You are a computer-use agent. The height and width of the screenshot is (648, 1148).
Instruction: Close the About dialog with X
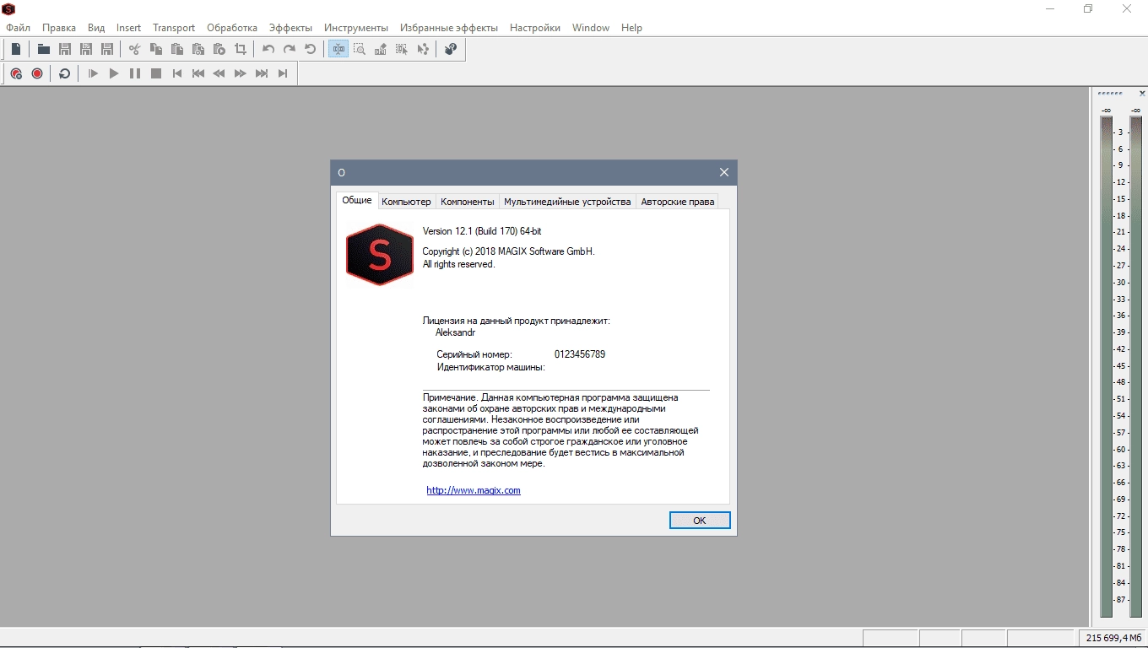pos(723,172)
